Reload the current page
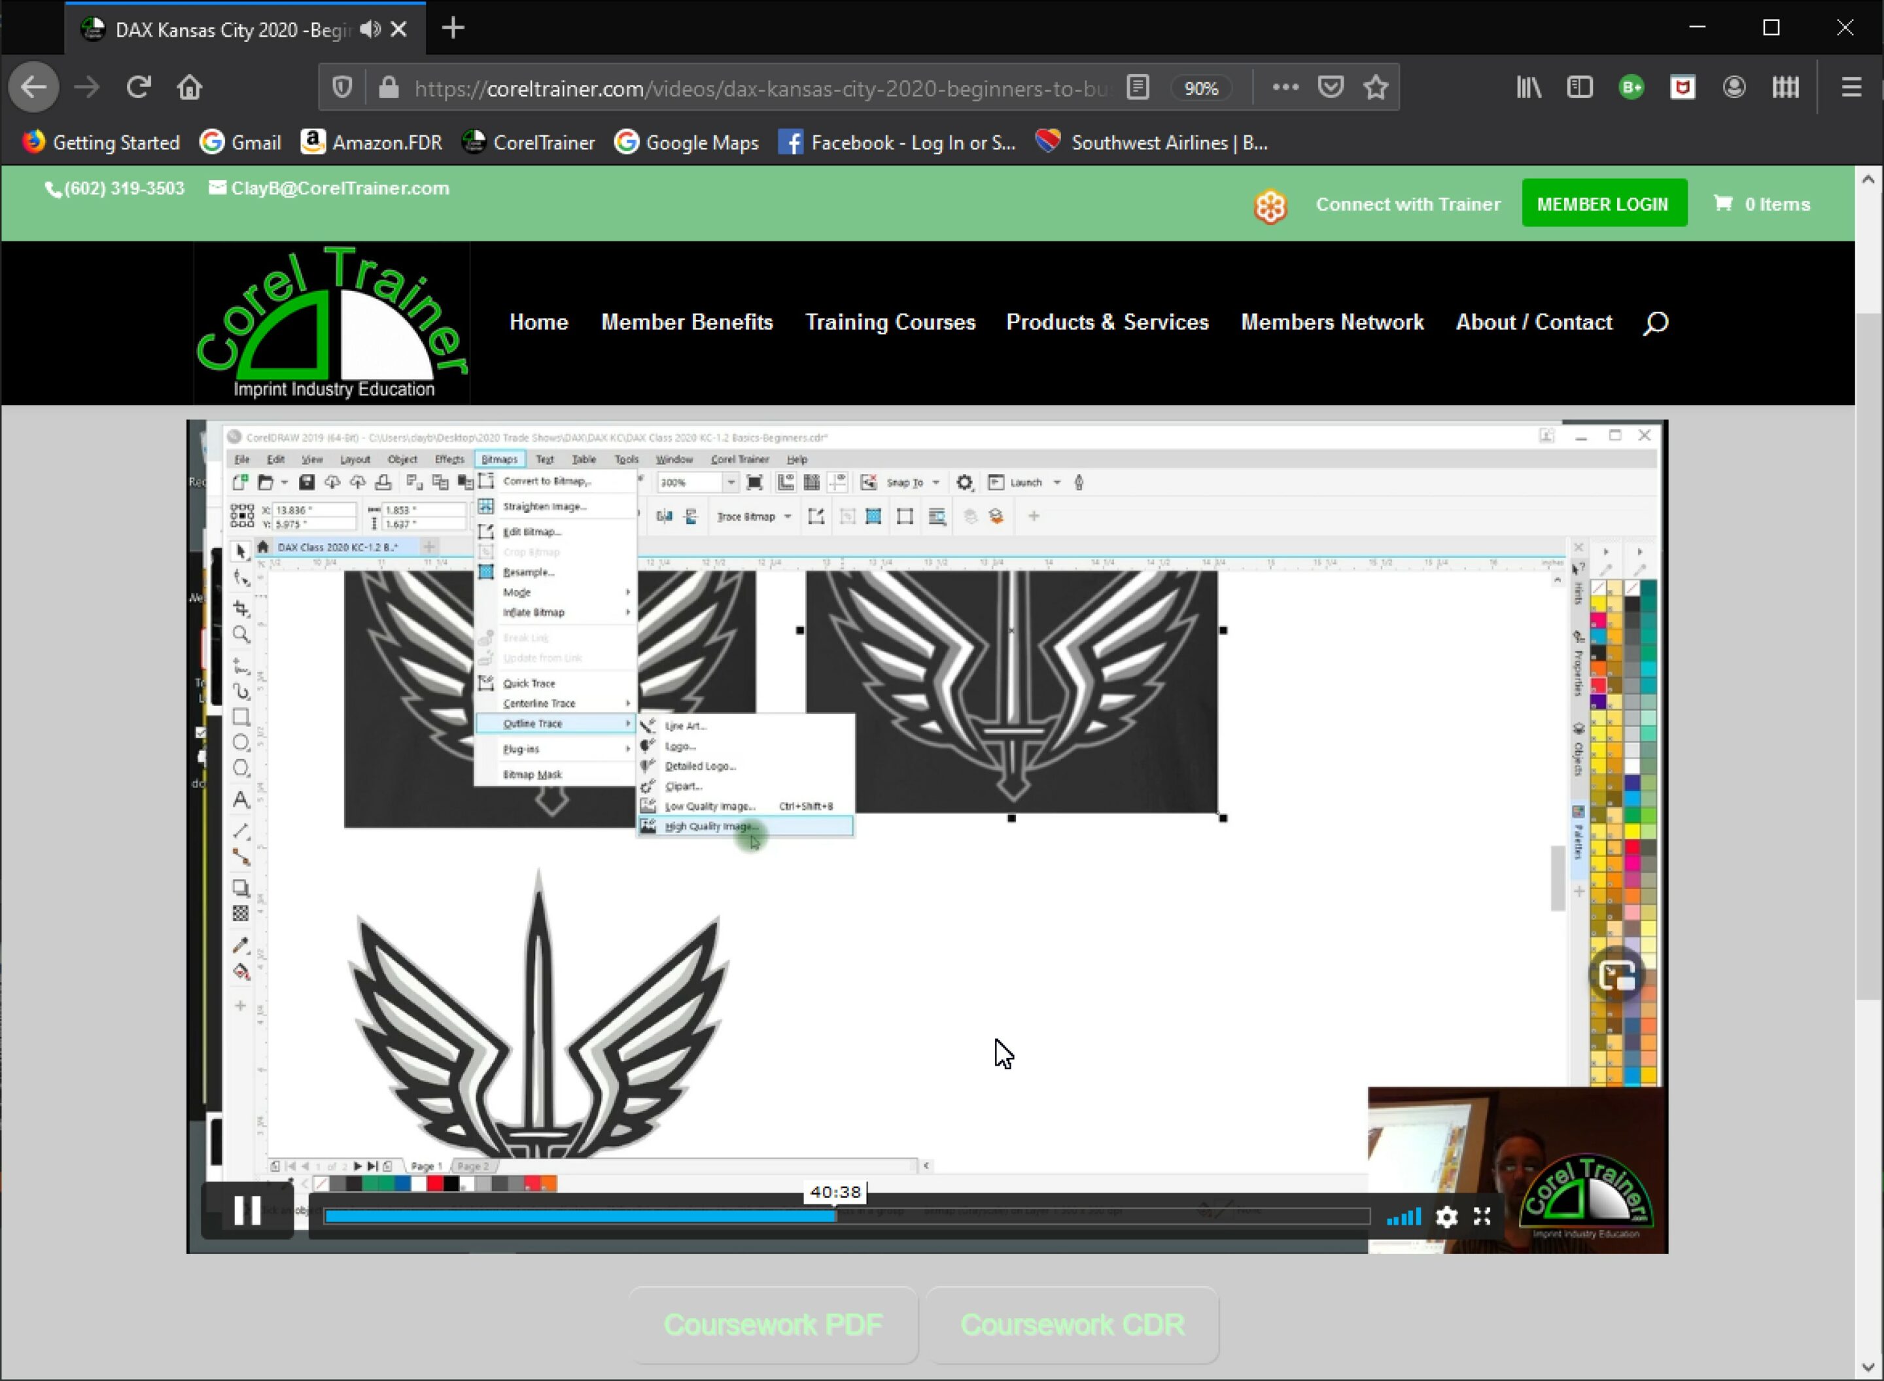The image size is (1884, 1381). coord(138,87)
